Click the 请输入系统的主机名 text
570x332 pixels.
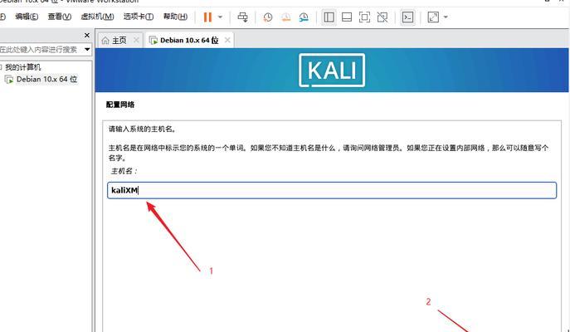point(143,129)
